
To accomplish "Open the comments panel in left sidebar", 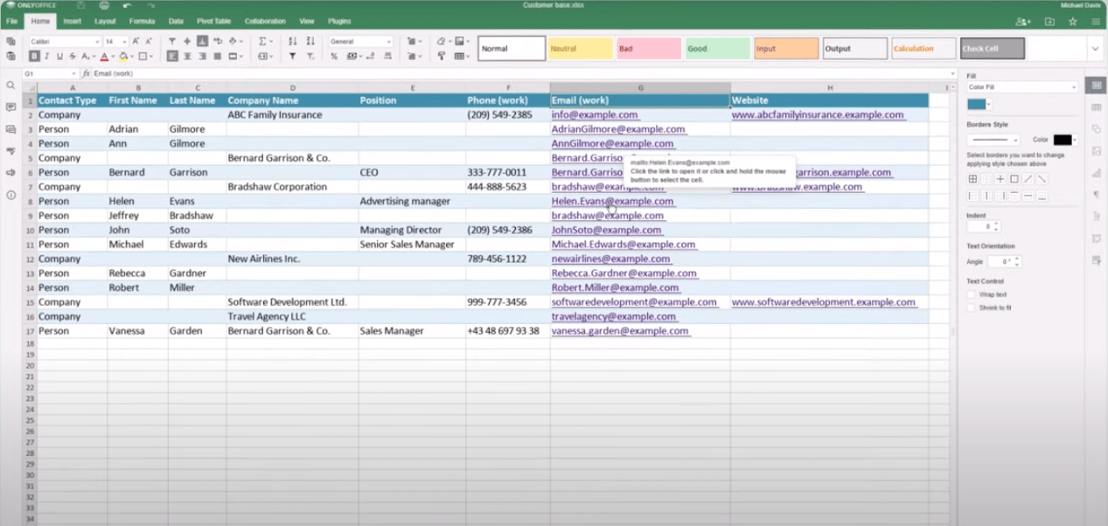I will 10,107.
